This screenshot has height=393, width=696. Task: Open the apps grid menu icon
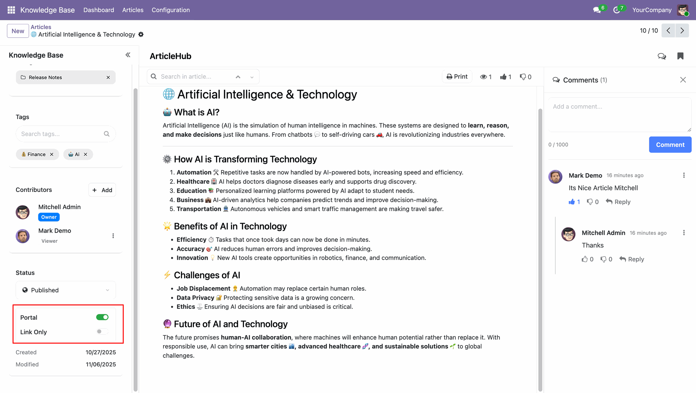(x=11, y=10)
